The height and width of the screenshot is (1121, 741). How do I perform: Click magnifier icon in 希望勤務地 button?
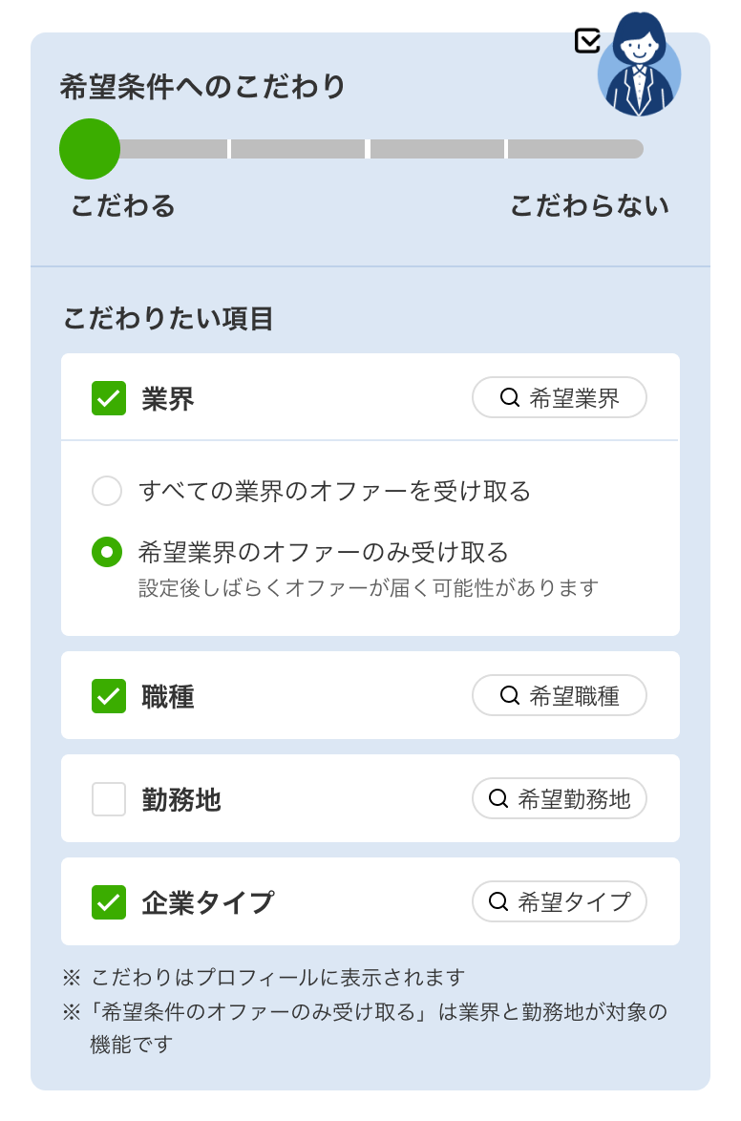(498, 799)
